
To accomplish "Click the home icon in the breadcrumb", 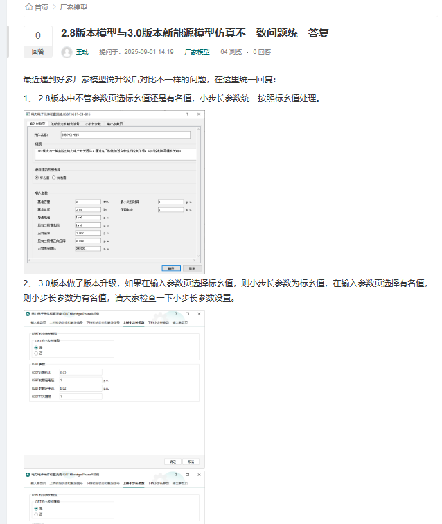I will (x=28, y=8).
